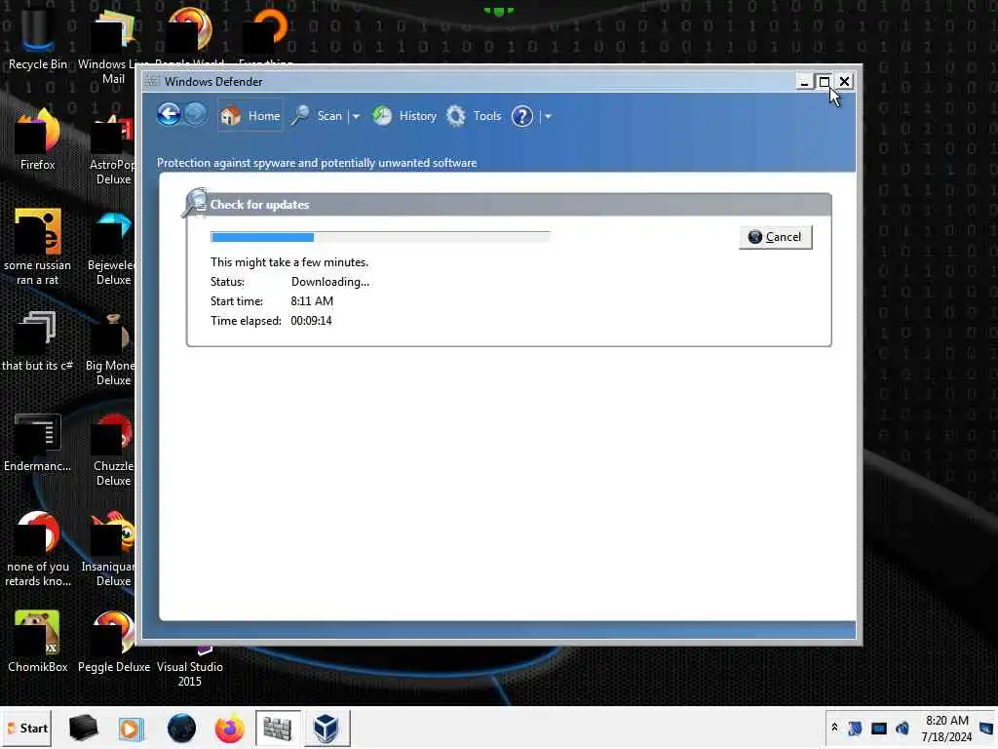Select the Bejeweled Deluxe desktop icon
998x749 pixels.
pos(113,249)
